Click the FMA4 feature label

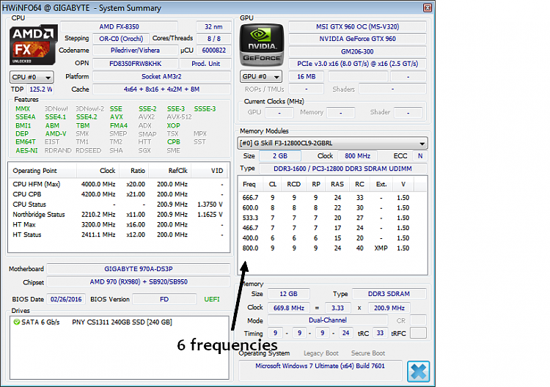pos(119,125)
